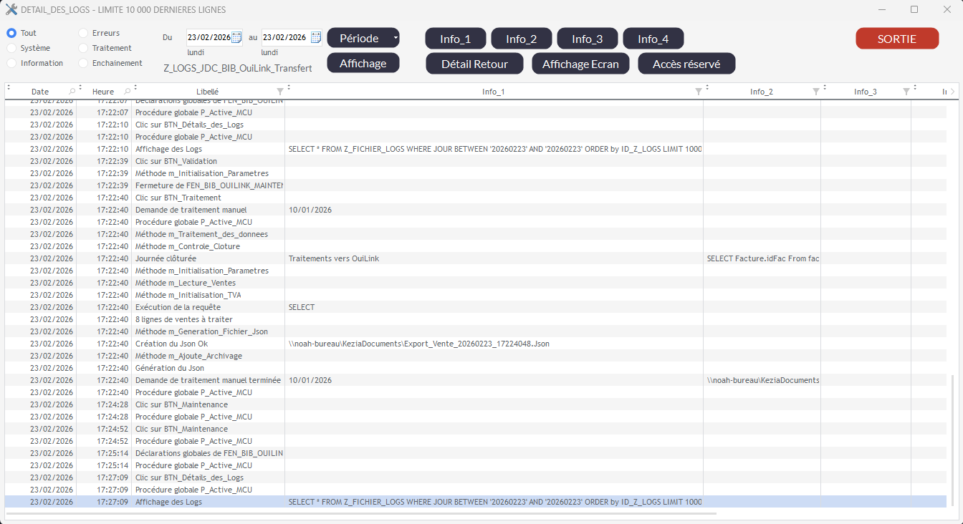
Task: Open the calendar picker for the Du start date
Action: point(236,38)
